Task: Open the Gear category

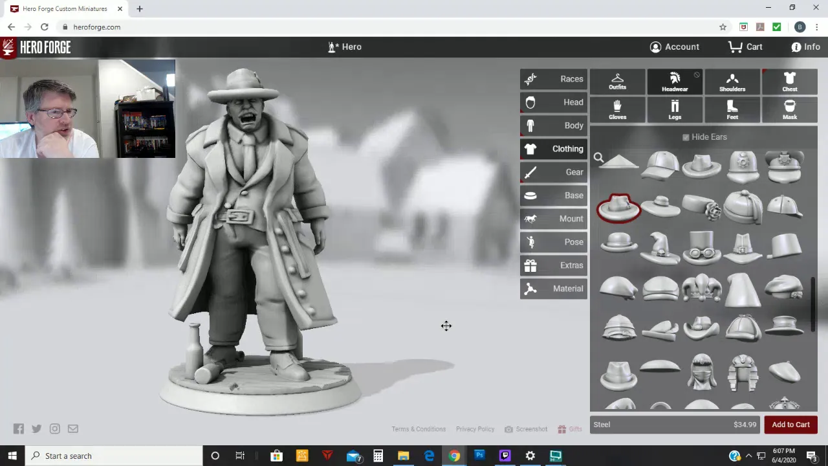Action: coord(554,172)
